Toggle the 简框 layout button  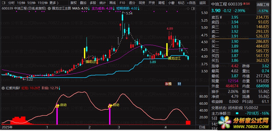click(162, 3)
